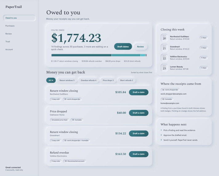Click the mail icon in Northwind finding badge
219x176 pixels.
click(x=65, y=99)
